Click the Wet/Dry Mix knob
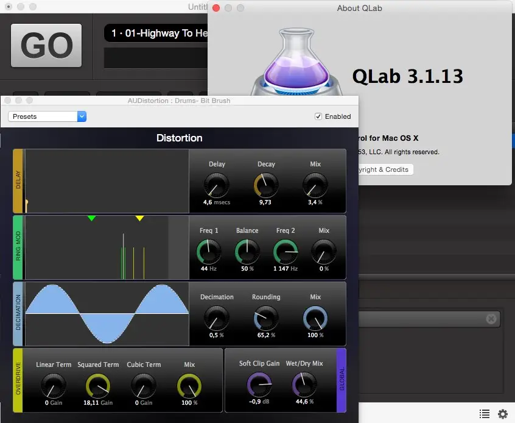This screenshot has height=423, width=515. coord(304,385)
